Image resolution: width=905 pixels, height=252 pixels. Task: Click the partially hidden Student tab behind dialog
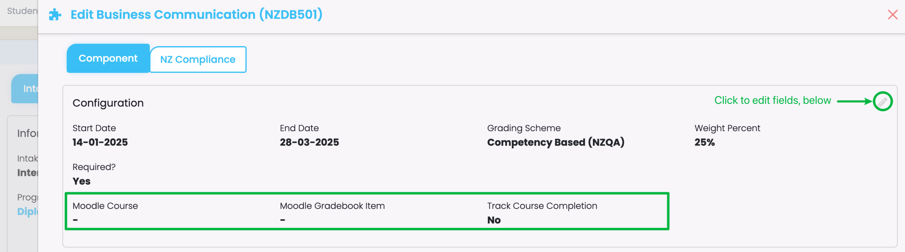point(22,11)
